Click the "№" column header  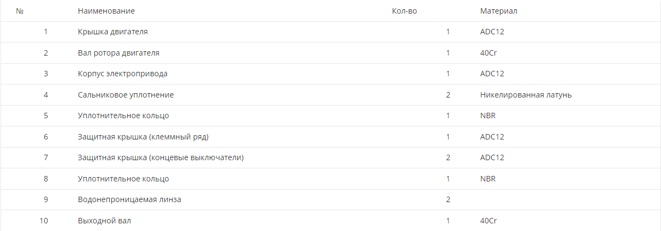point(20,11)
